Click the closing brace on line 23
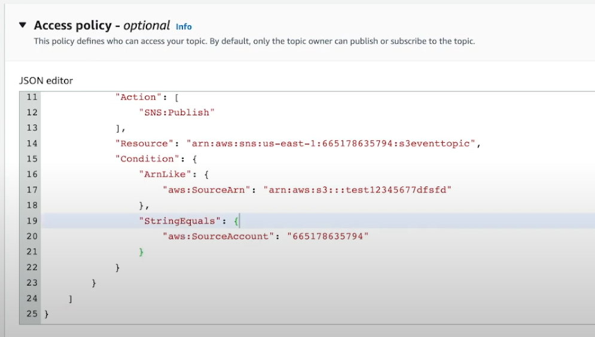The height and width of the screenshot is (337, 595). click(x=94, y=283)
